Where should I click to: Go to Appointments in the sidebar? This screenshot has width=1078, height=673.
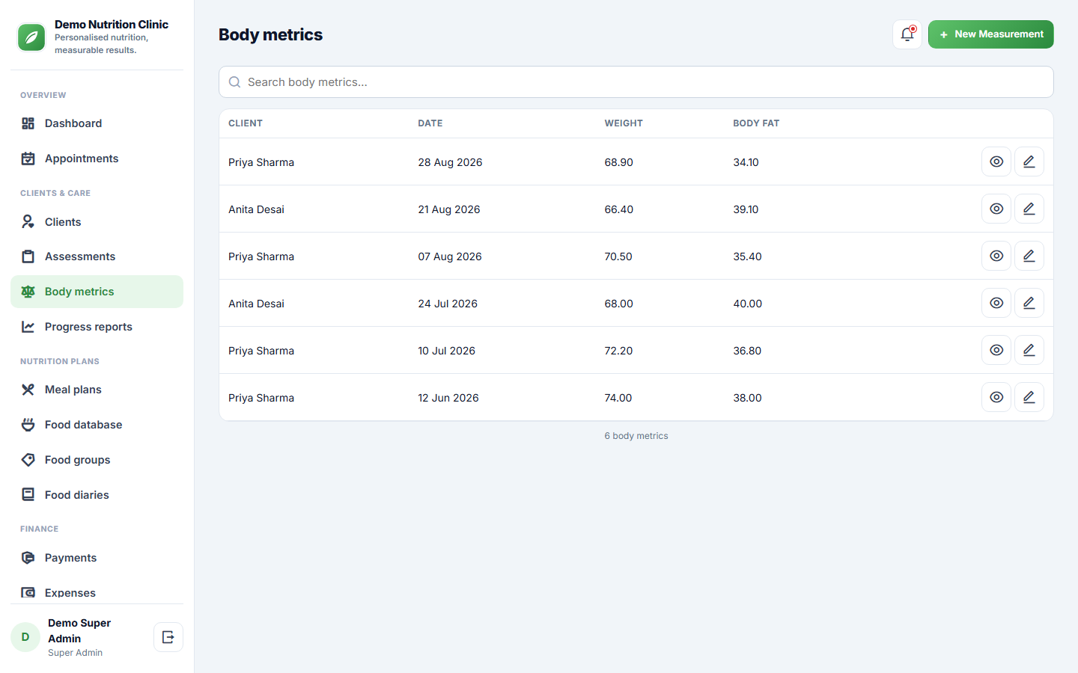coord(97,159)
